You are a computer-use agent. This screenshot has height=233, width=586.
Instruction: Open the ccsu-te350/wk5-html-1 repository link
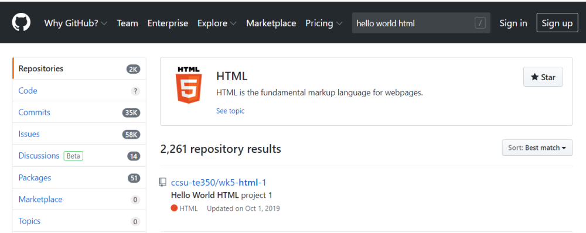click(219, 182)
